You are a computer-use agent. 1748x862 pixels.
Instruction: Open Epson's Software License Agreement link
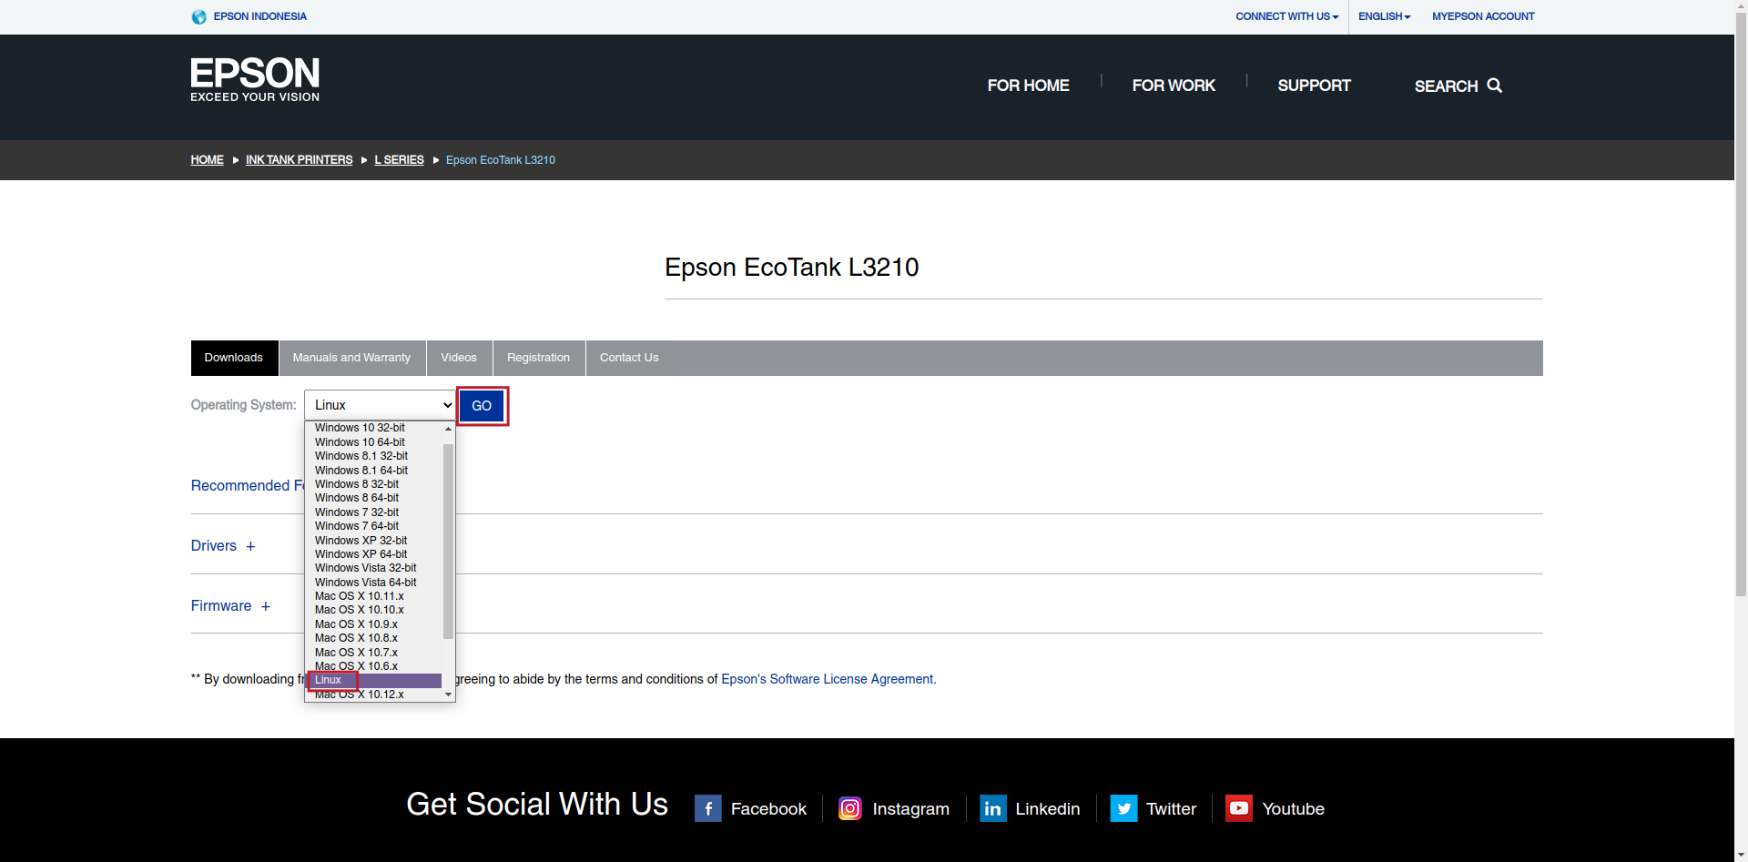(x=827, y=679)
